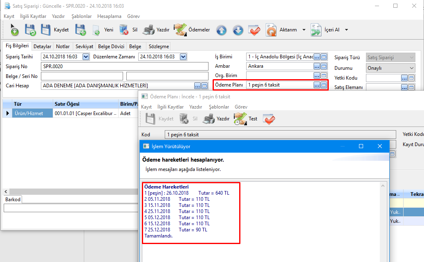424x262 pixels.
Task: Click the Test icon in the Ödeme Planı toolbar
Action: point(239,119)
